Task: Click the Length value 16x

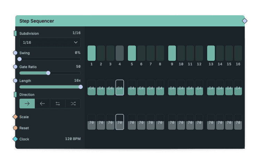Action: 77,80
